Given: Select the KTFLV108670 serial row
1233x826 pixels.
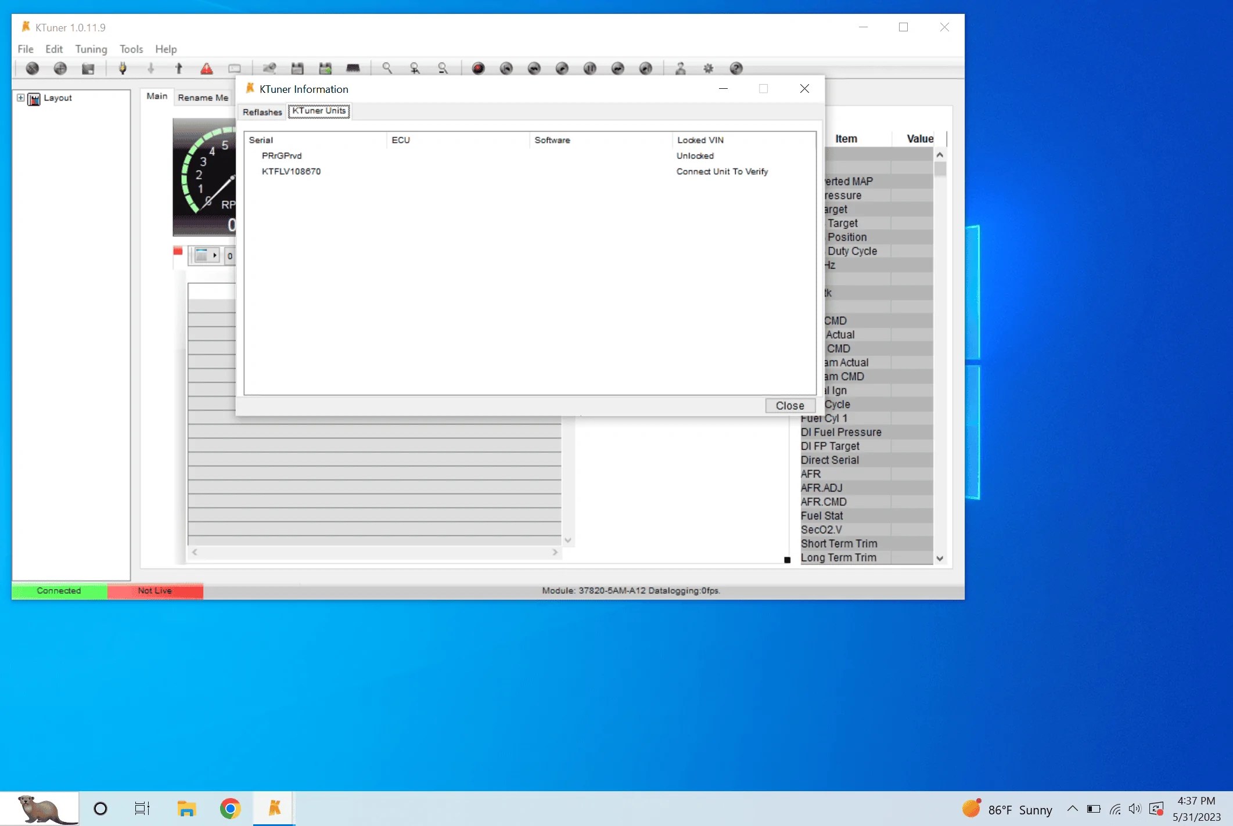Looking at the screenshot, I should [291, 171].
